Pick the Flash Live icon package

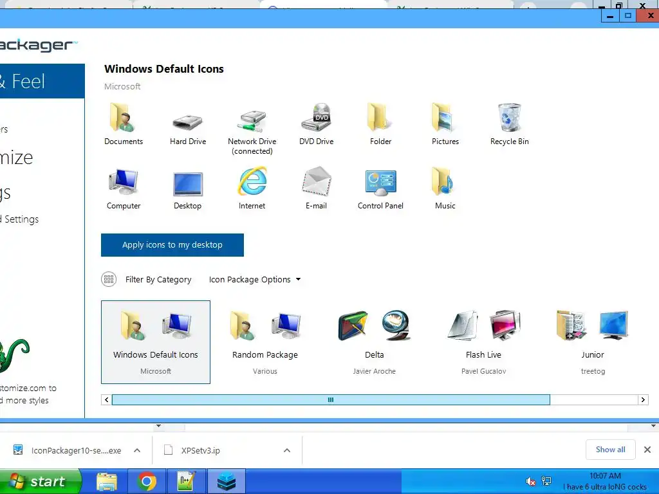coord(483,342)
